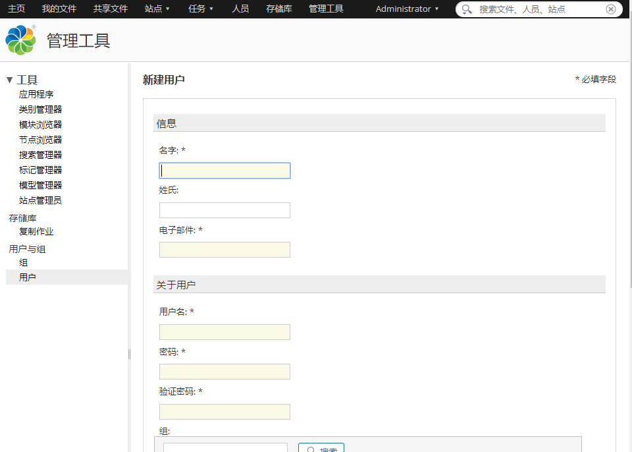Open 存储库 from the top bar
This screenshot has width=632, height=452.
point(279,9)
